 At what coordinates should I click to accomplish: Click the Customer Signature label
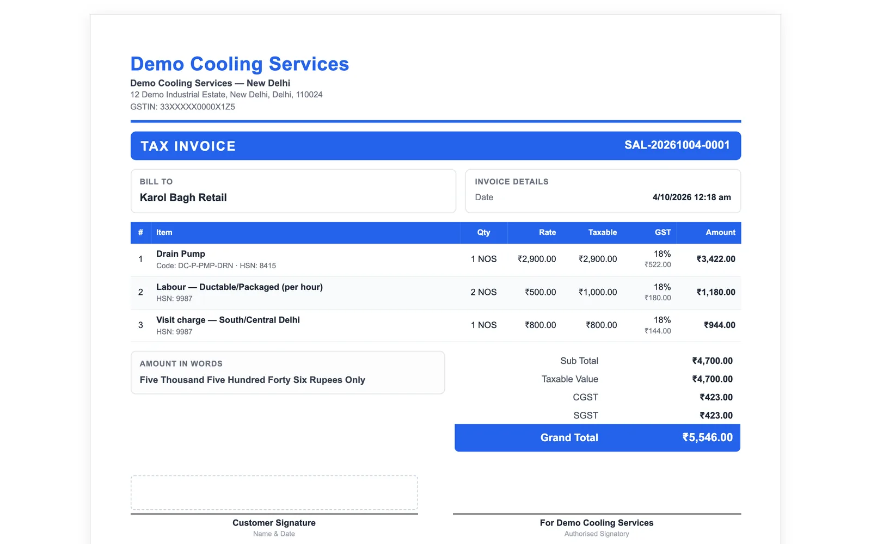tap(274, 523)
